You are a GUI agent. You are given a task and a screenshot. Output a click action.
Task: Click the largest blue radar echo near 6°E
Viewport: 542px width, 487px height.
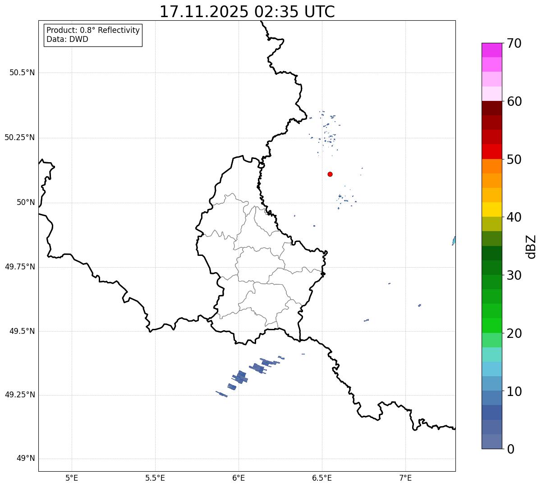click(x=240, y=377)
